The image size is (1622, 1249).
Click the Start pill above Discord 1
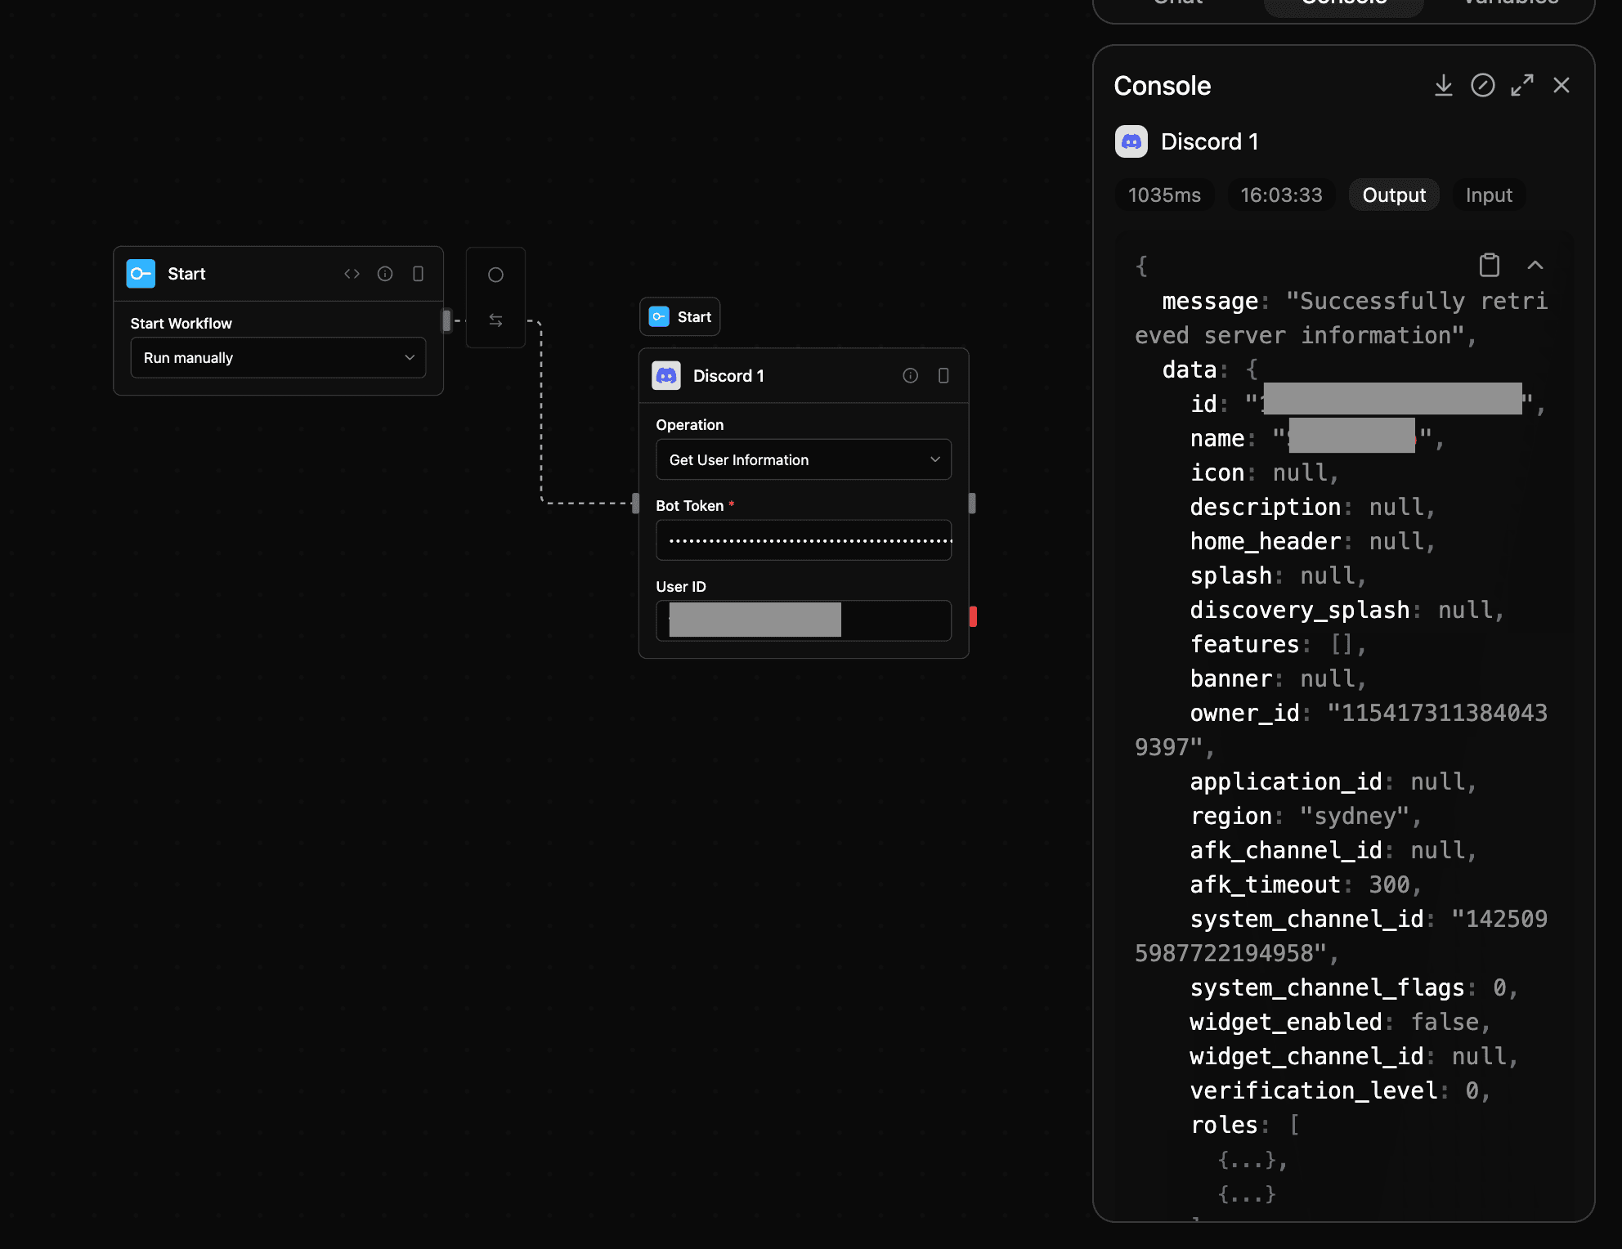(679, 316)
